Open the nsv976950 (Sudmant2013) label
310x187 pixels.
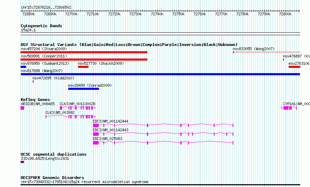[45, 63]
